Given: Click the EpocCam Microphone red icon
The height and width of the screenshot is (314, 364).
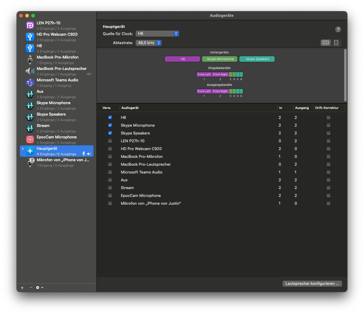Looking at the screenshot, I should click(x=30, y=140).
